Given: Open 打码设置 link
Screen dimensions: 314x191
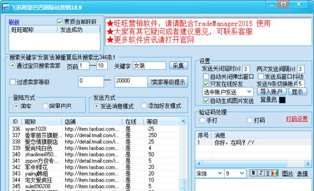Looking at the screenshot, I should [x=297, y=119].
